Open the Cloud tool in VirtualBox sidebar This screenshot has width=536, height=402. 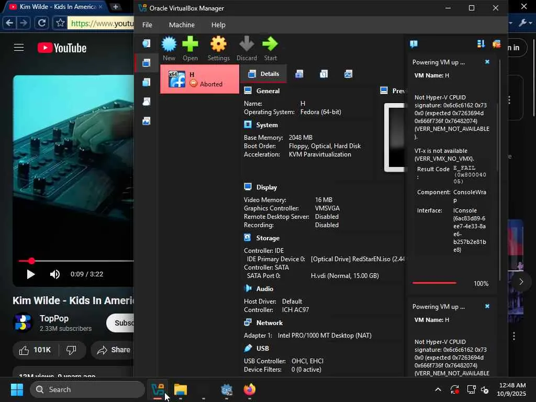pyautogui.click(x=147, y=102)
